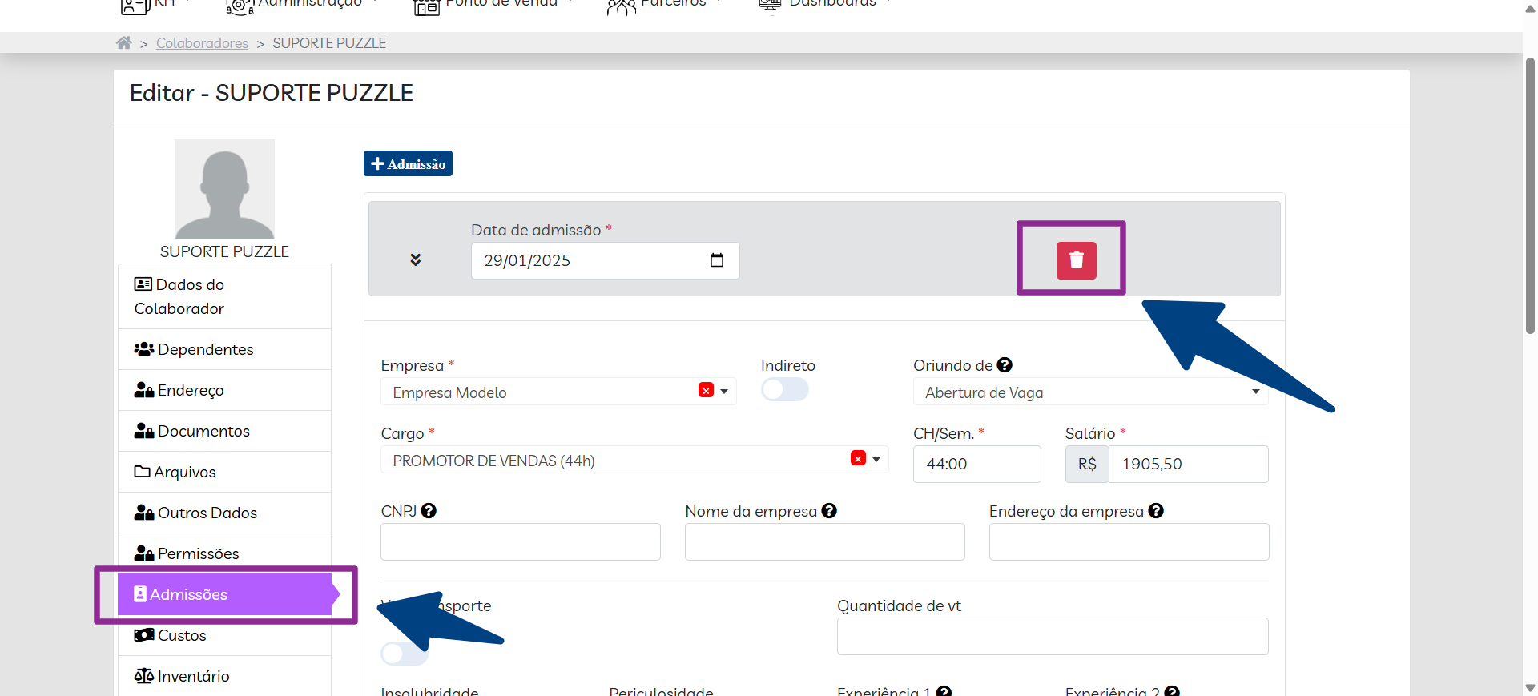Click the Endereço da empresa help icon
1538x696 pixels.
(1155, 511)
